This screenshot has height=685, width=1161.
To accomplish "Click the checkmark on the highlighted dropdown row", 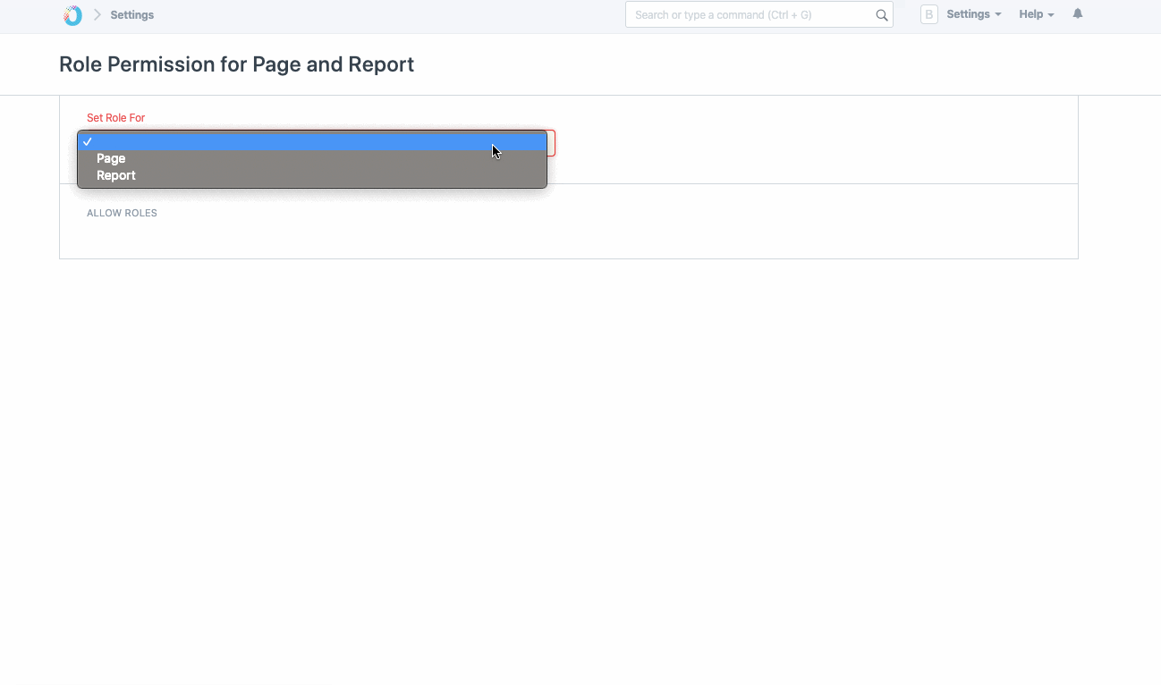I will 88,140.
